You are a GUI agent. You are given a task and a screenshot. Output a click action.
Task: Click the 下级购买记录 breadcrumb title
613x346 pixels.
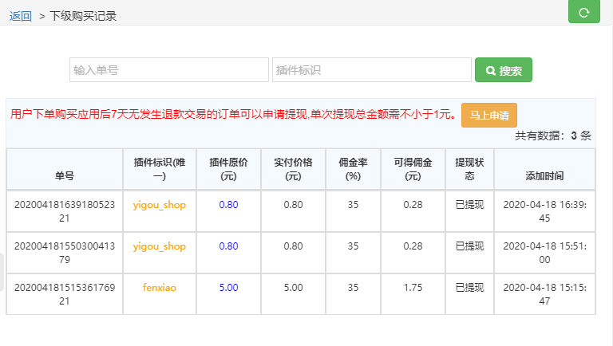click(83, 16)
